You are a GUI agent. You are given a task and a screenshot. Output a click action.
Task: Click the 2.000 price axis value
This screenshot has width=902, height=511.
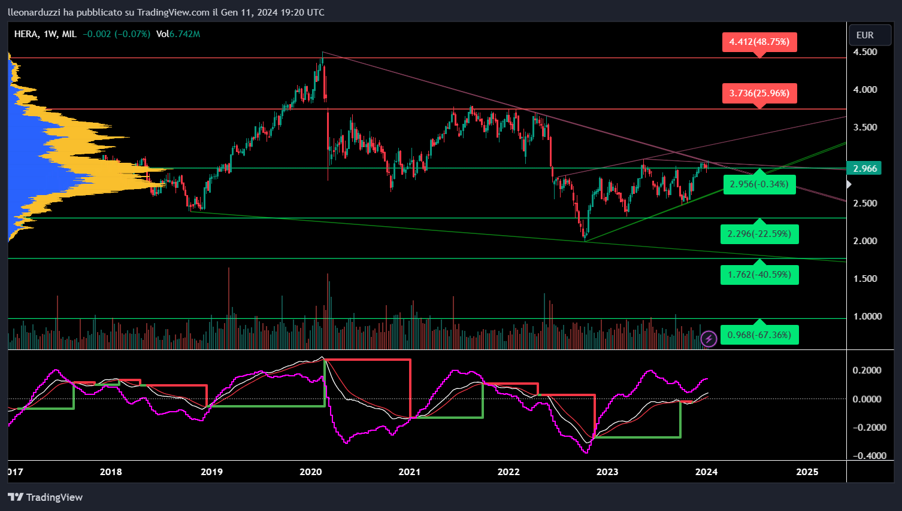pos(865,241)
